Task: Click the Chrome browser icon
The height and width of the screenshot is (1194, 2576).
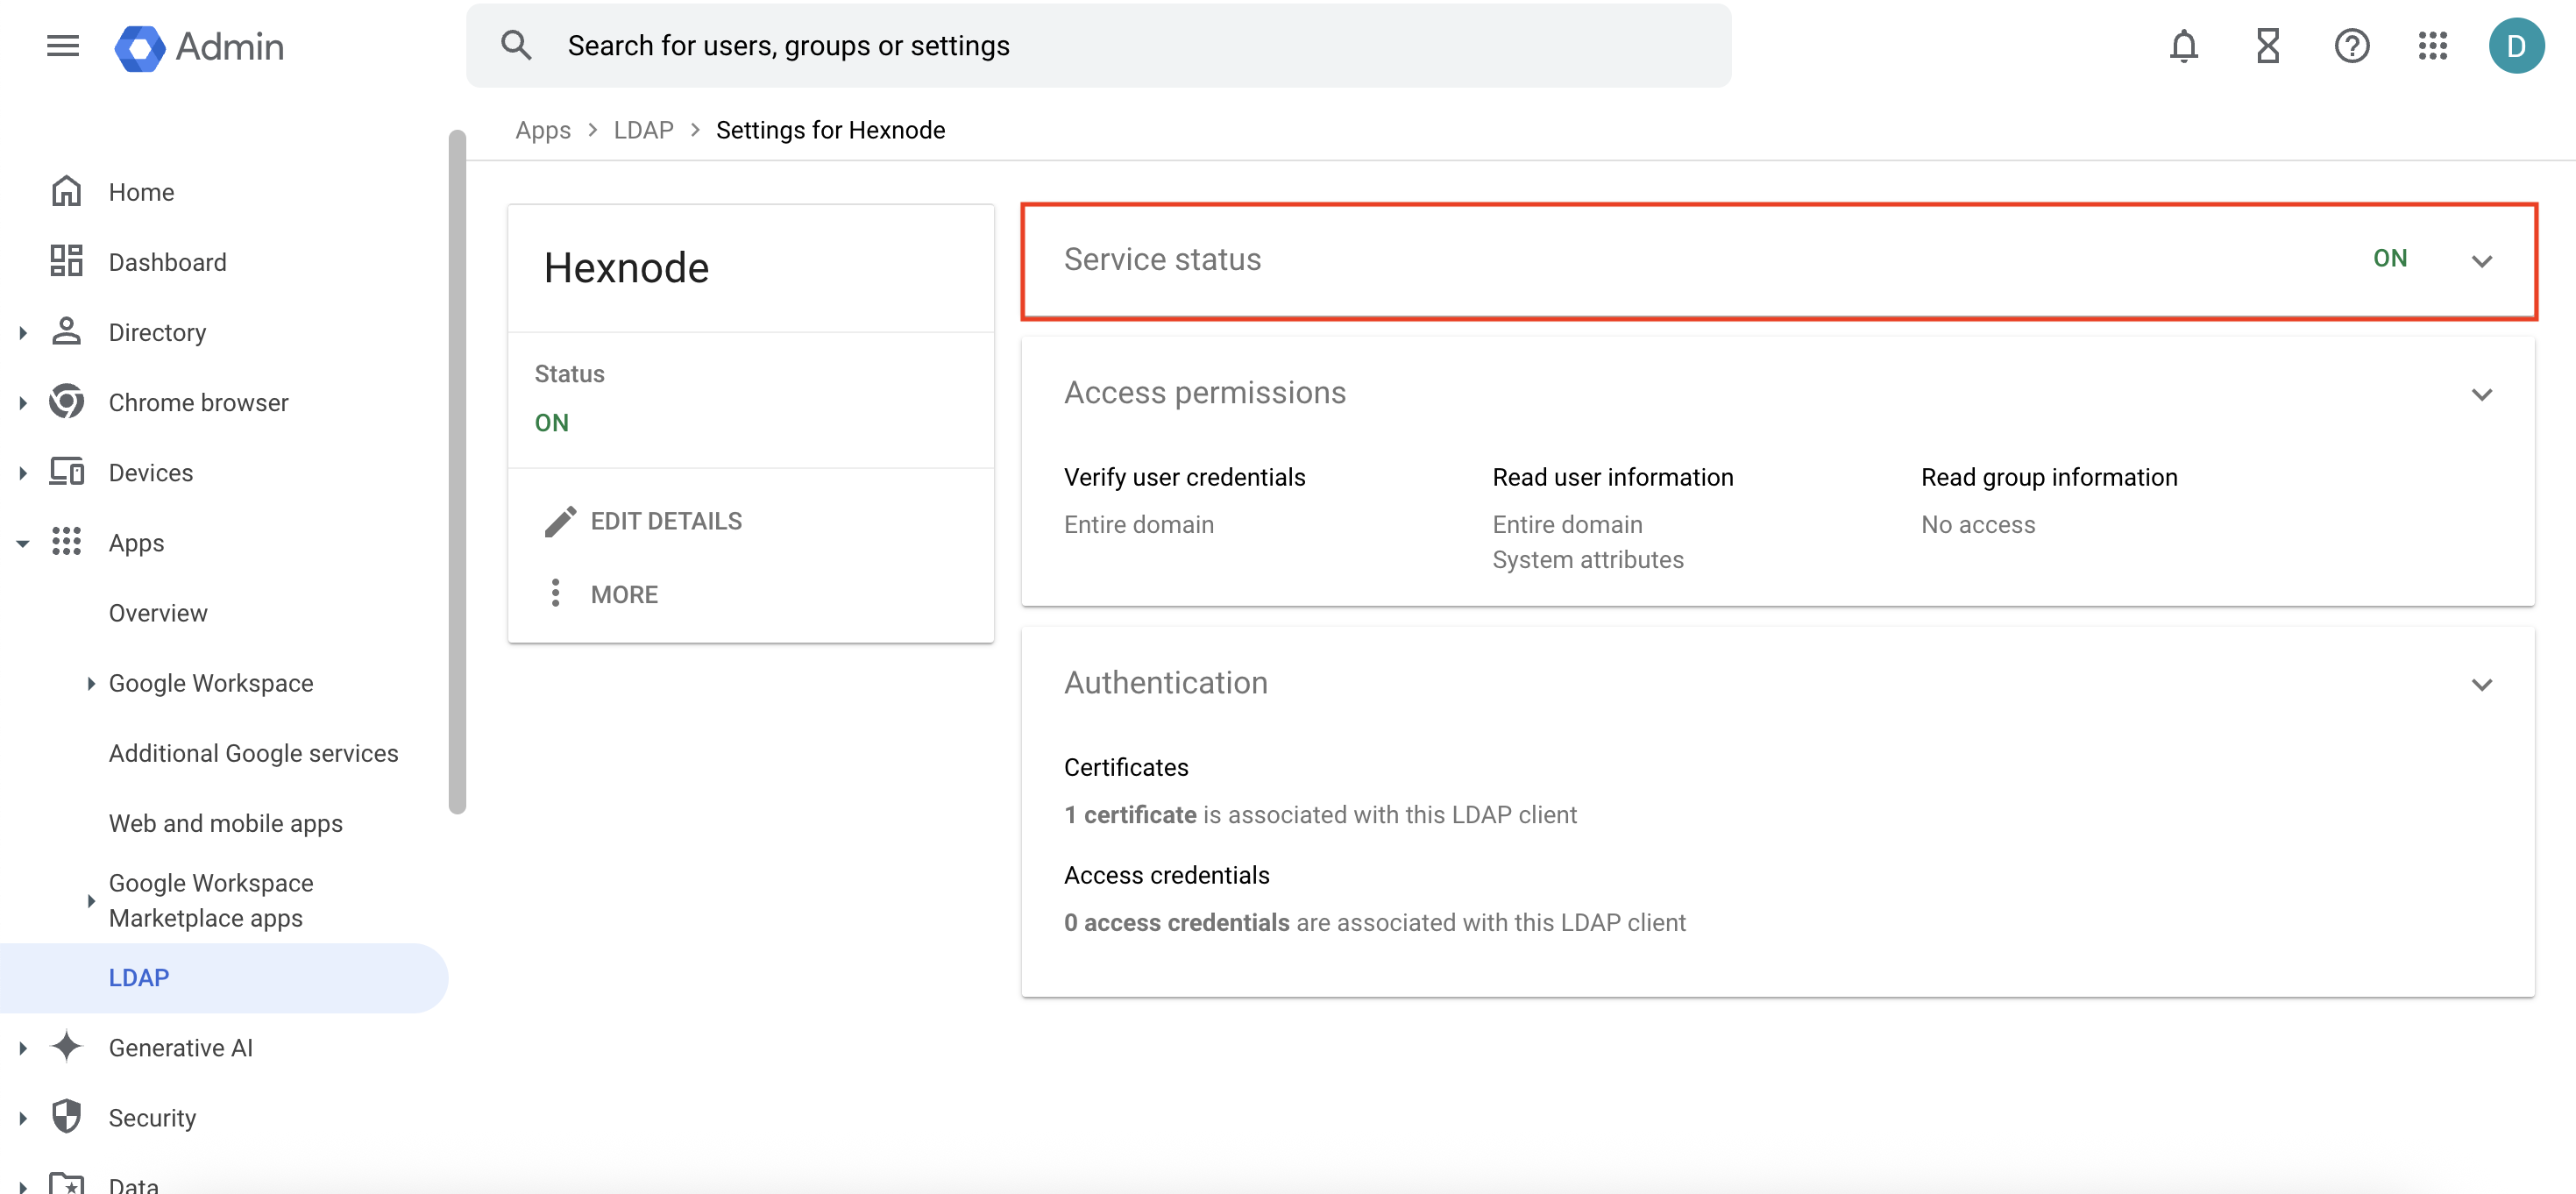Action: tap(66, 401)
